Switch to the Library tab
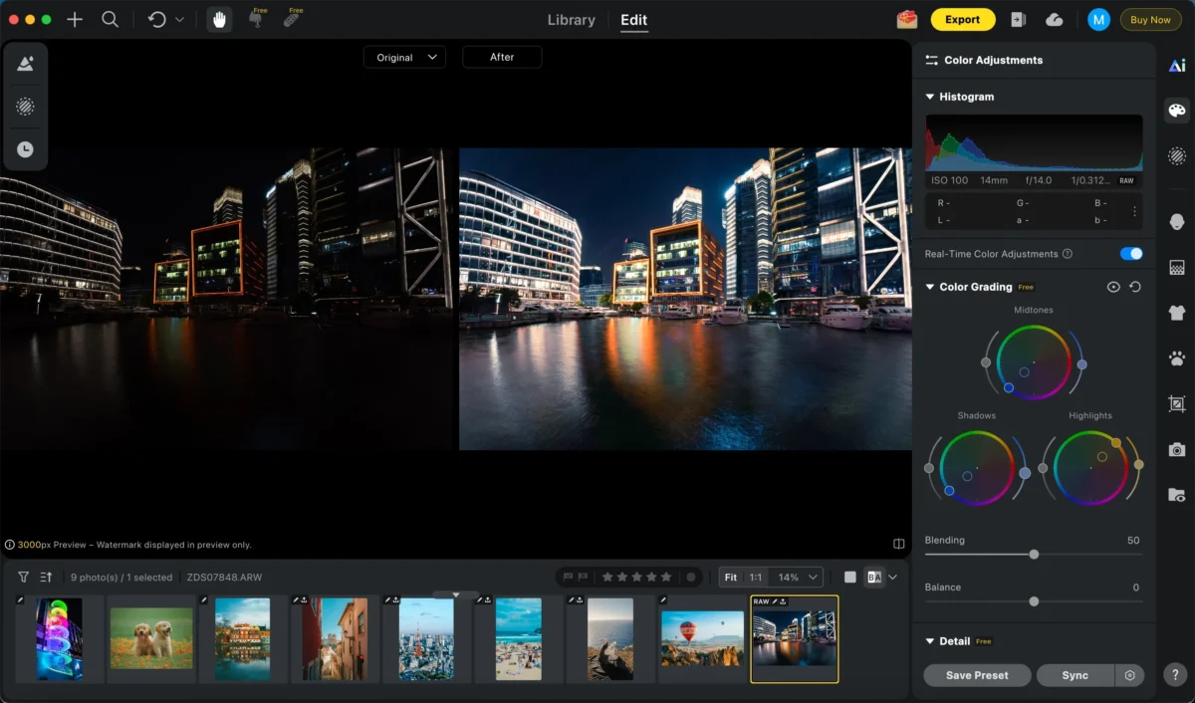The image size is (1195, 703). tap(572, 20)
